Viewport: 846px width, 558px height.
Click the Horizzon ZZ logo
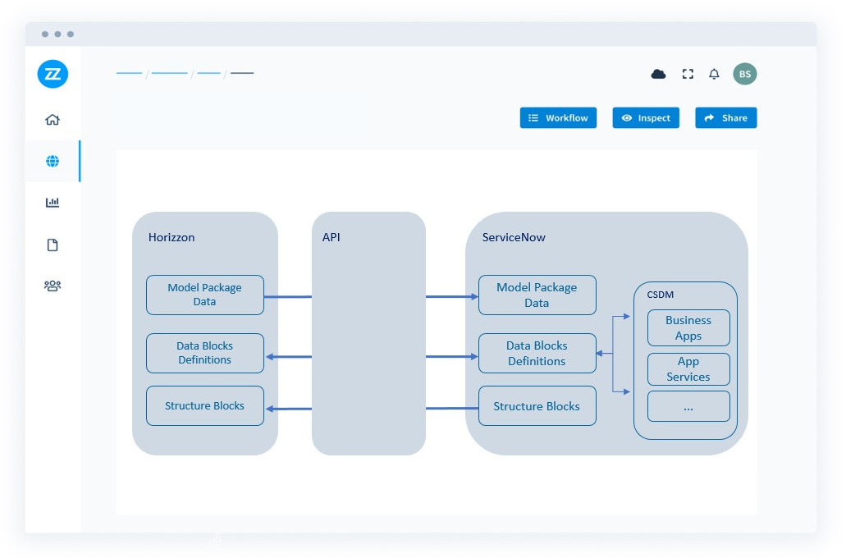[x=53, y=74]
